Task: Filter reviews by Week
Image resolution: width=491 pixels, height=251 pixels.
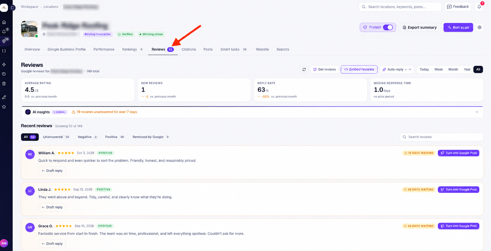Action: 439,69
